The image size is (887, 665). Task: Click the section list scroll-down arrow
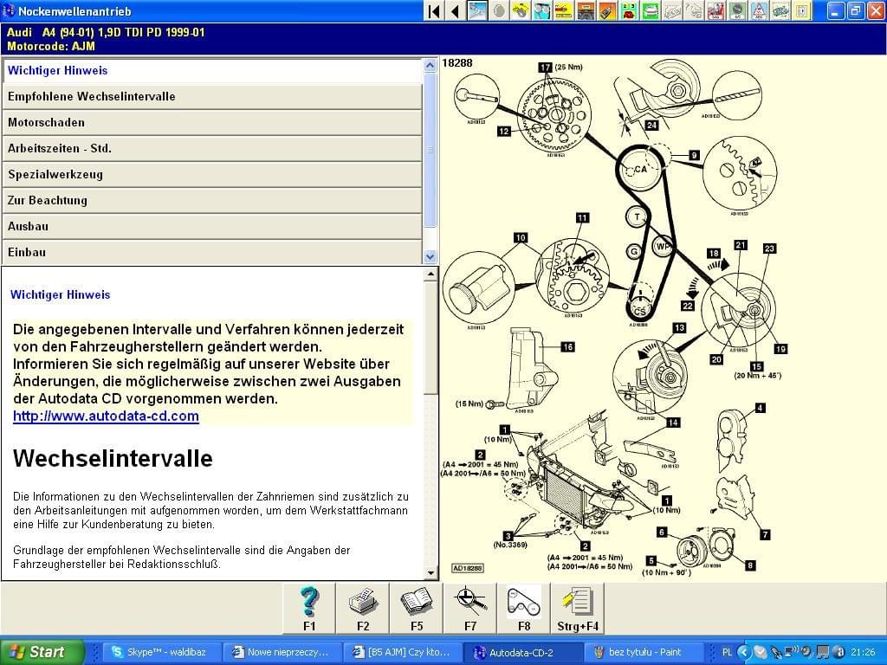pyautogui.click(x=430, y=256)
